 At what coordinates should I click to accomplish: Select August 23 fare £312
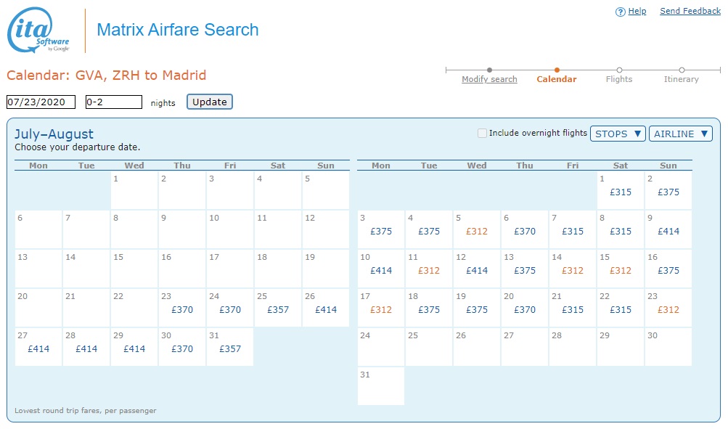pyautogui.click(x=668, y=309)
